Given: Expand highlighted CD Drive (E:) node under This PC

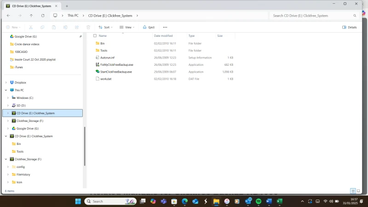Looking at the screenshot, I should pos(8,113).
